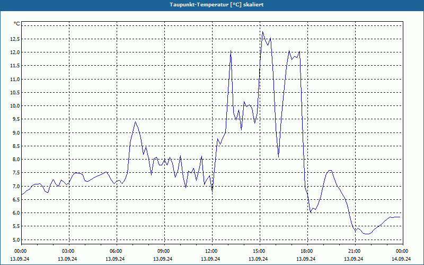The image size is (424, 265).
Task: Select the '12:00' x-axis time
Action: [x=212, y=251]
